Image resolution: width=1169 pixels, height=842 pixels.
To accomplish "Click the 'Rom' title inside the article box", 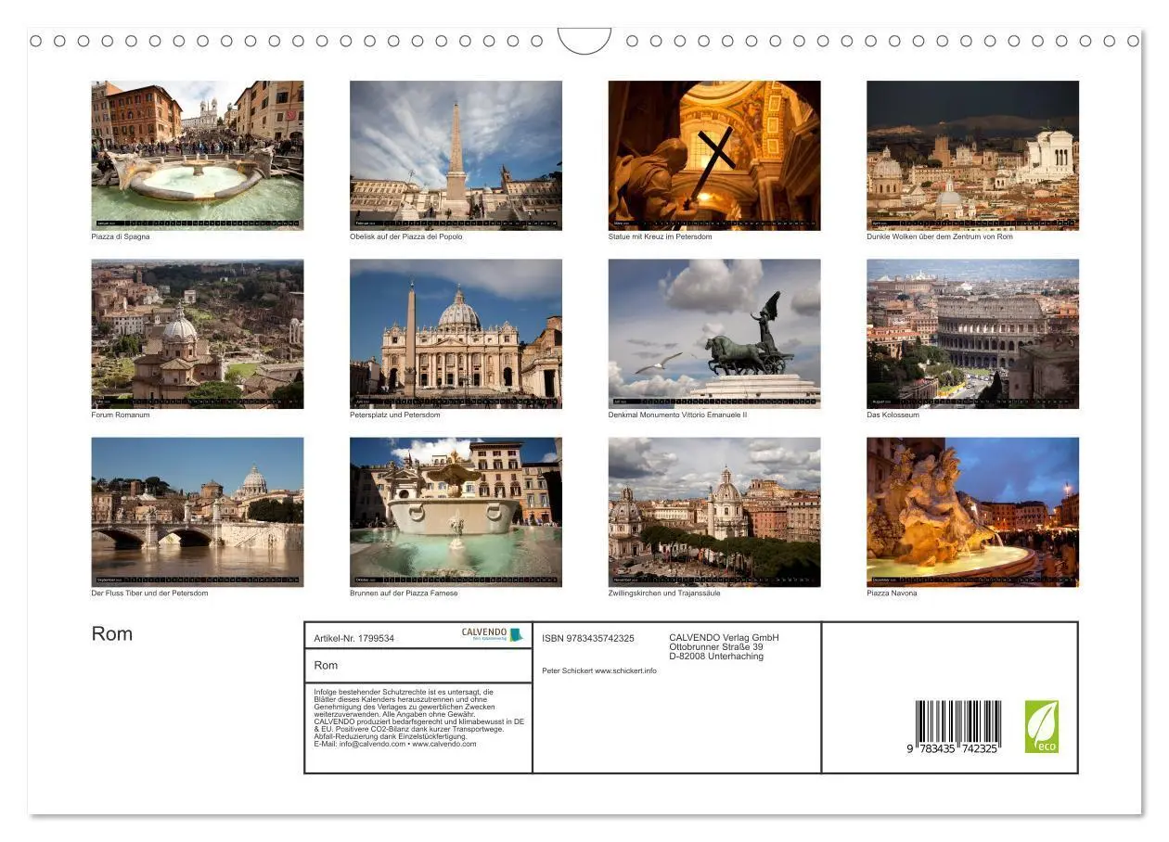I will click(326, 666).
